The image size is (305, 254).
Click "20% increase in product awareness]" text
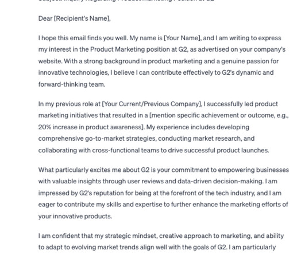(91, 127)
